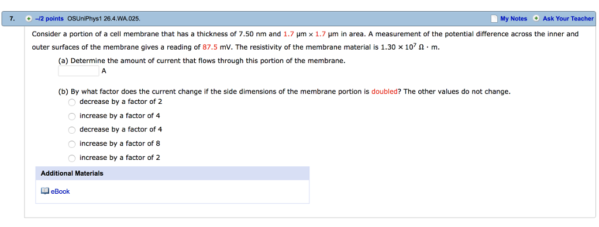The height and width of the screenshot is (227, 599).
Task: Expand the green plus icon beside points
Action: pyautogui.click(x=29, y=18)
